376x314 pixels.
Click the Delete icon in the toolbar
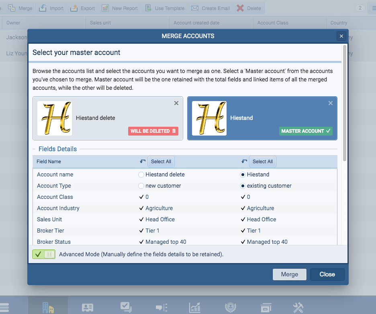tap(248, 8)
